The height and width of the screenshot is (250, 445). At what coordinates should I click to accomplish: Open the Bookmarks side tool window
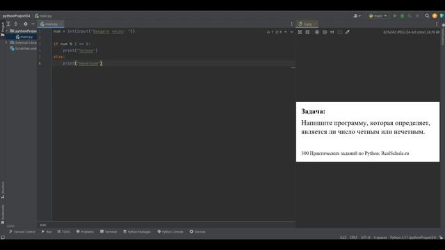click(3, 214)
